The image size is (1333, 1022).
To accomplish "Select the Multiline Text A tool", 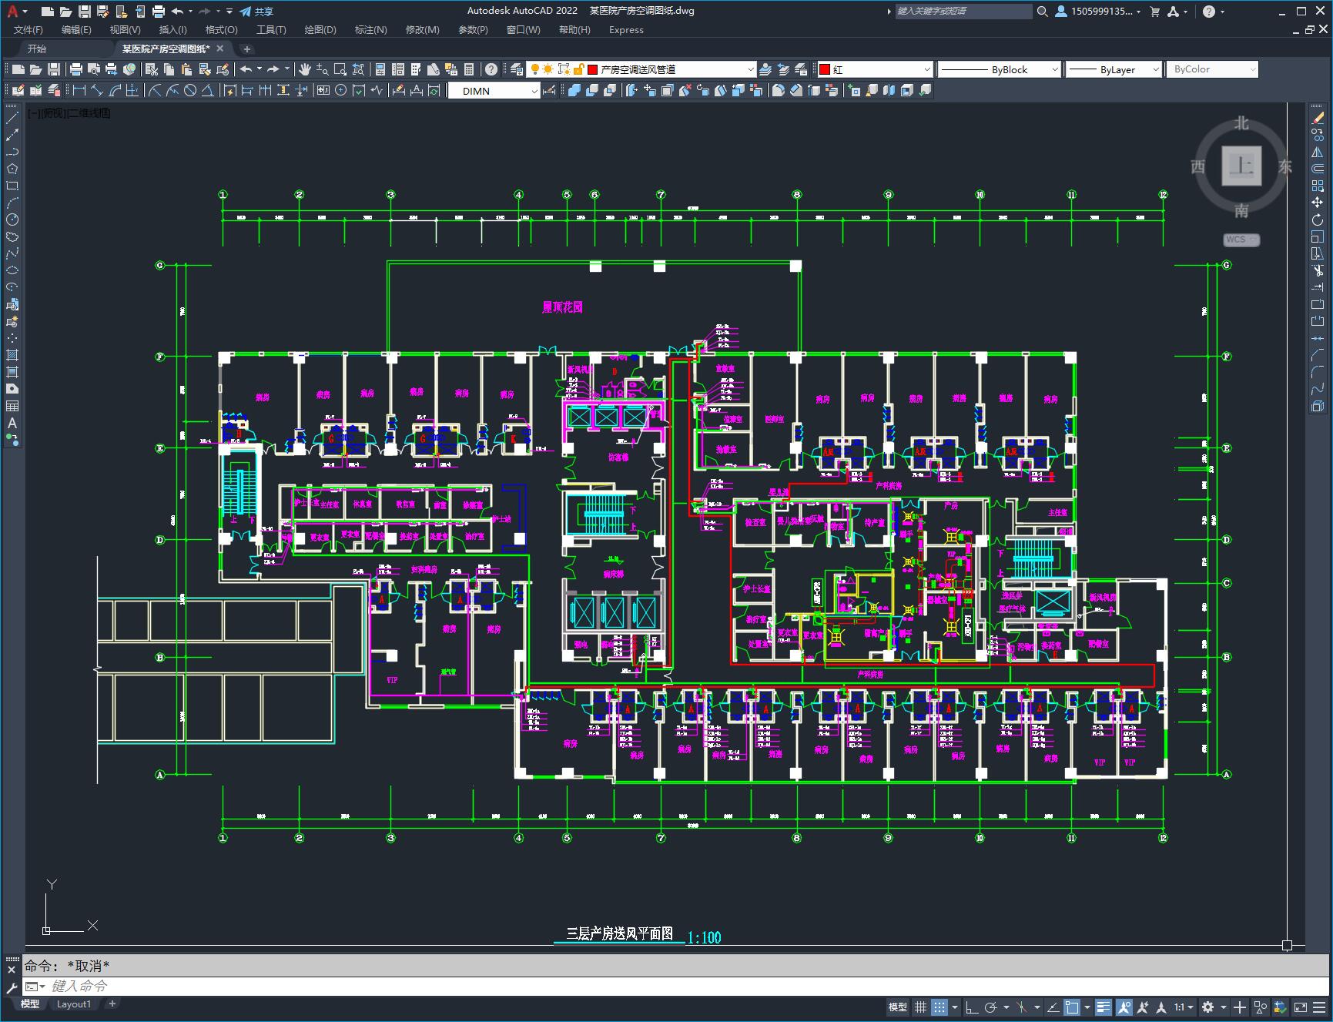I will click(12, 423).
